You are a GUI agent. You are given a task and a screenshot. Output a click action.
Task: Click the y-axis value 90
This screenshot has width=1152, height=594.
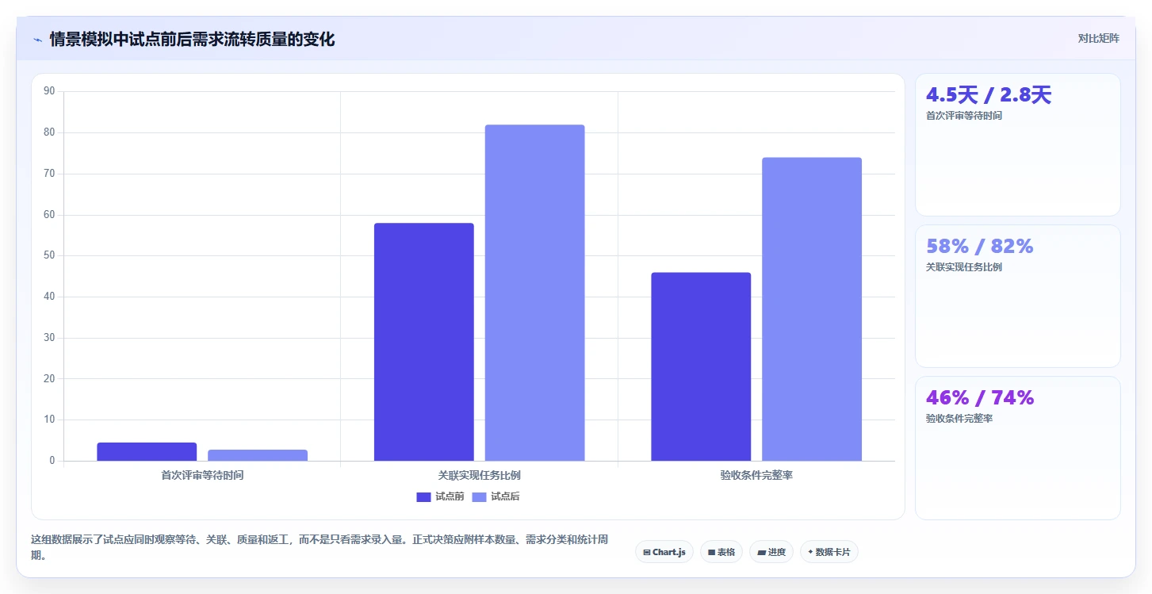(x=49, y=91)
